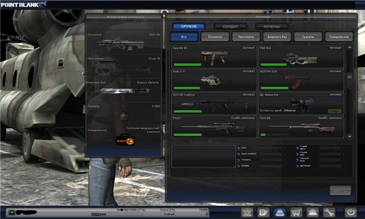The height and width of the screenshot is (219, 365).
Task: Switch to the Солдат tab
Action: pos(230,26)
